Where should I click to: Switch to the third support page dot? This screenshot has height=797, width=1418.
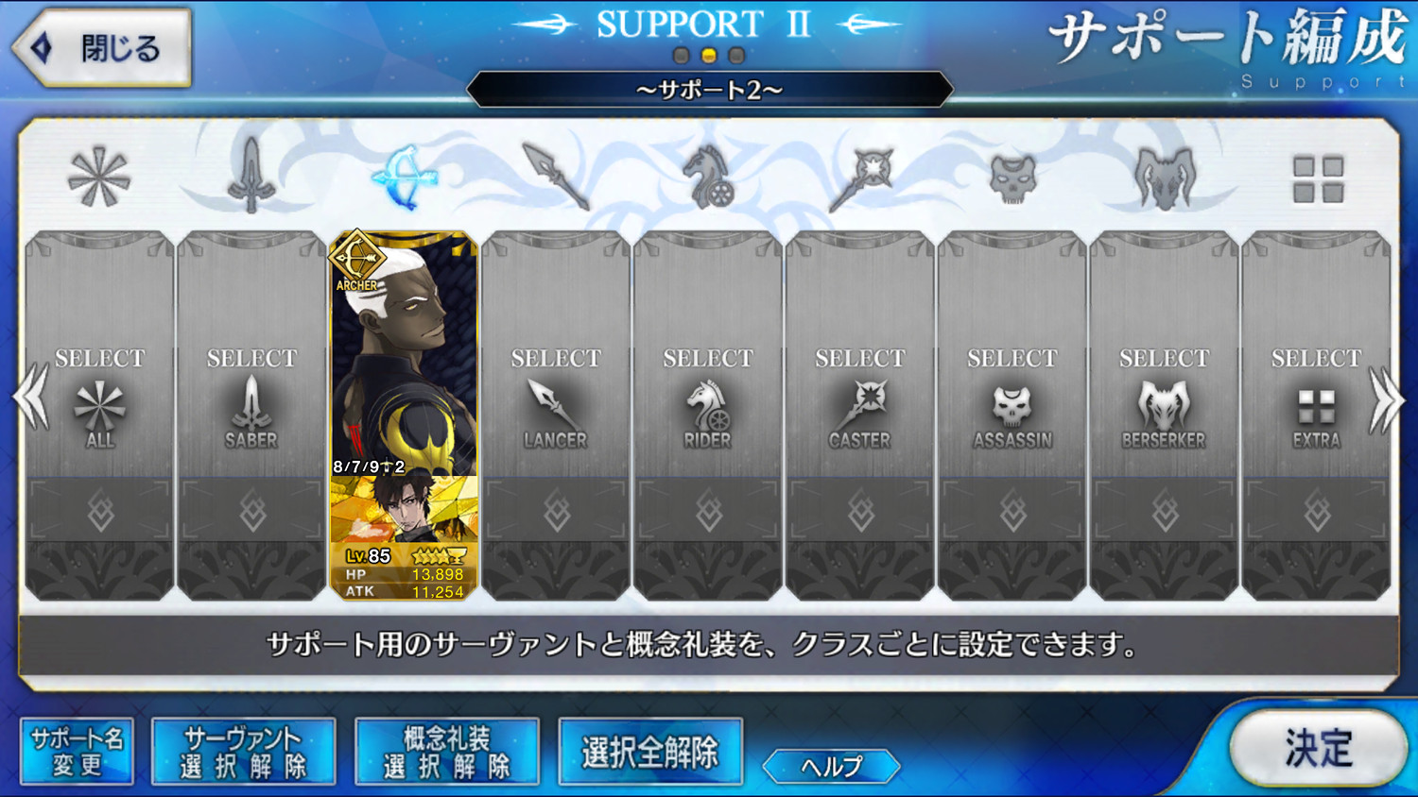pyautogui.click(x=736, y=56)
